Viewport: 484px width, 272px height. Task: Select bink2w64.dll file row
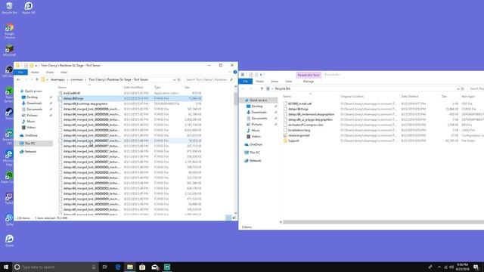point(129,93)
